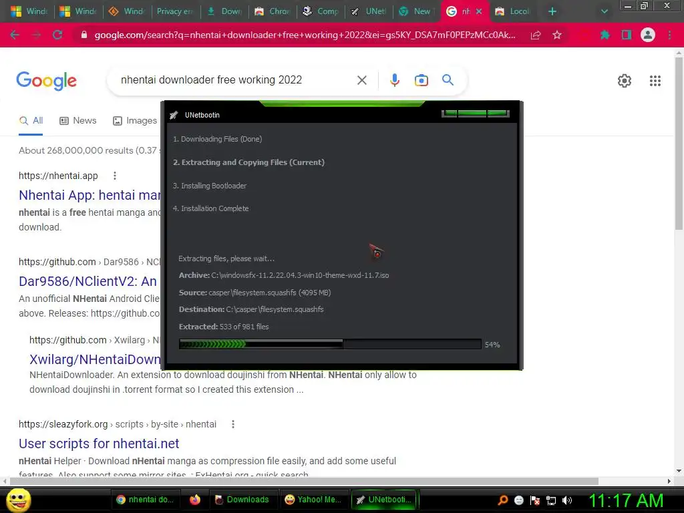Select the All search filter
684x513 pixels.
(31, 121)
